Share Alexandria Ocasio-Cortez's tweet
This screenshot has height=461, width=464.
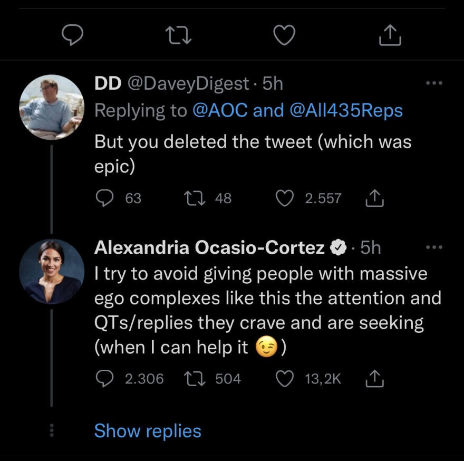pyautogui.click(x=374, y=379)
